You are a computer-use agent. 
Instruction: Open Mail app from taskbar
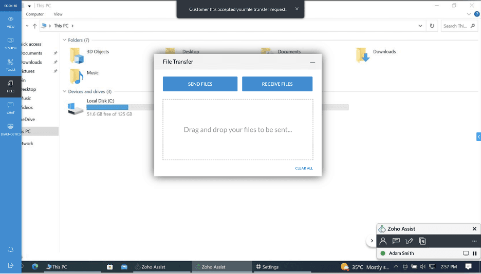tap(124, 267)
